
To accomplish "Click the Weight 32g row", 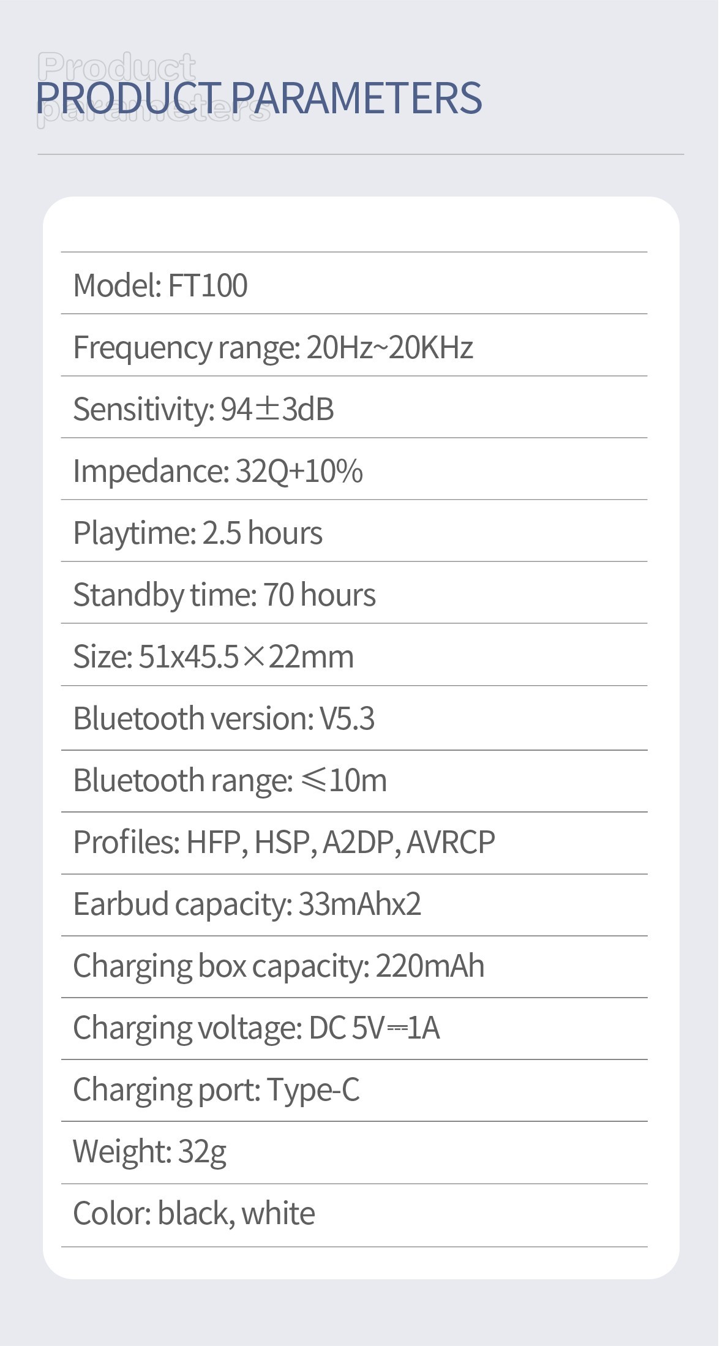I will tap(150, 1151).
